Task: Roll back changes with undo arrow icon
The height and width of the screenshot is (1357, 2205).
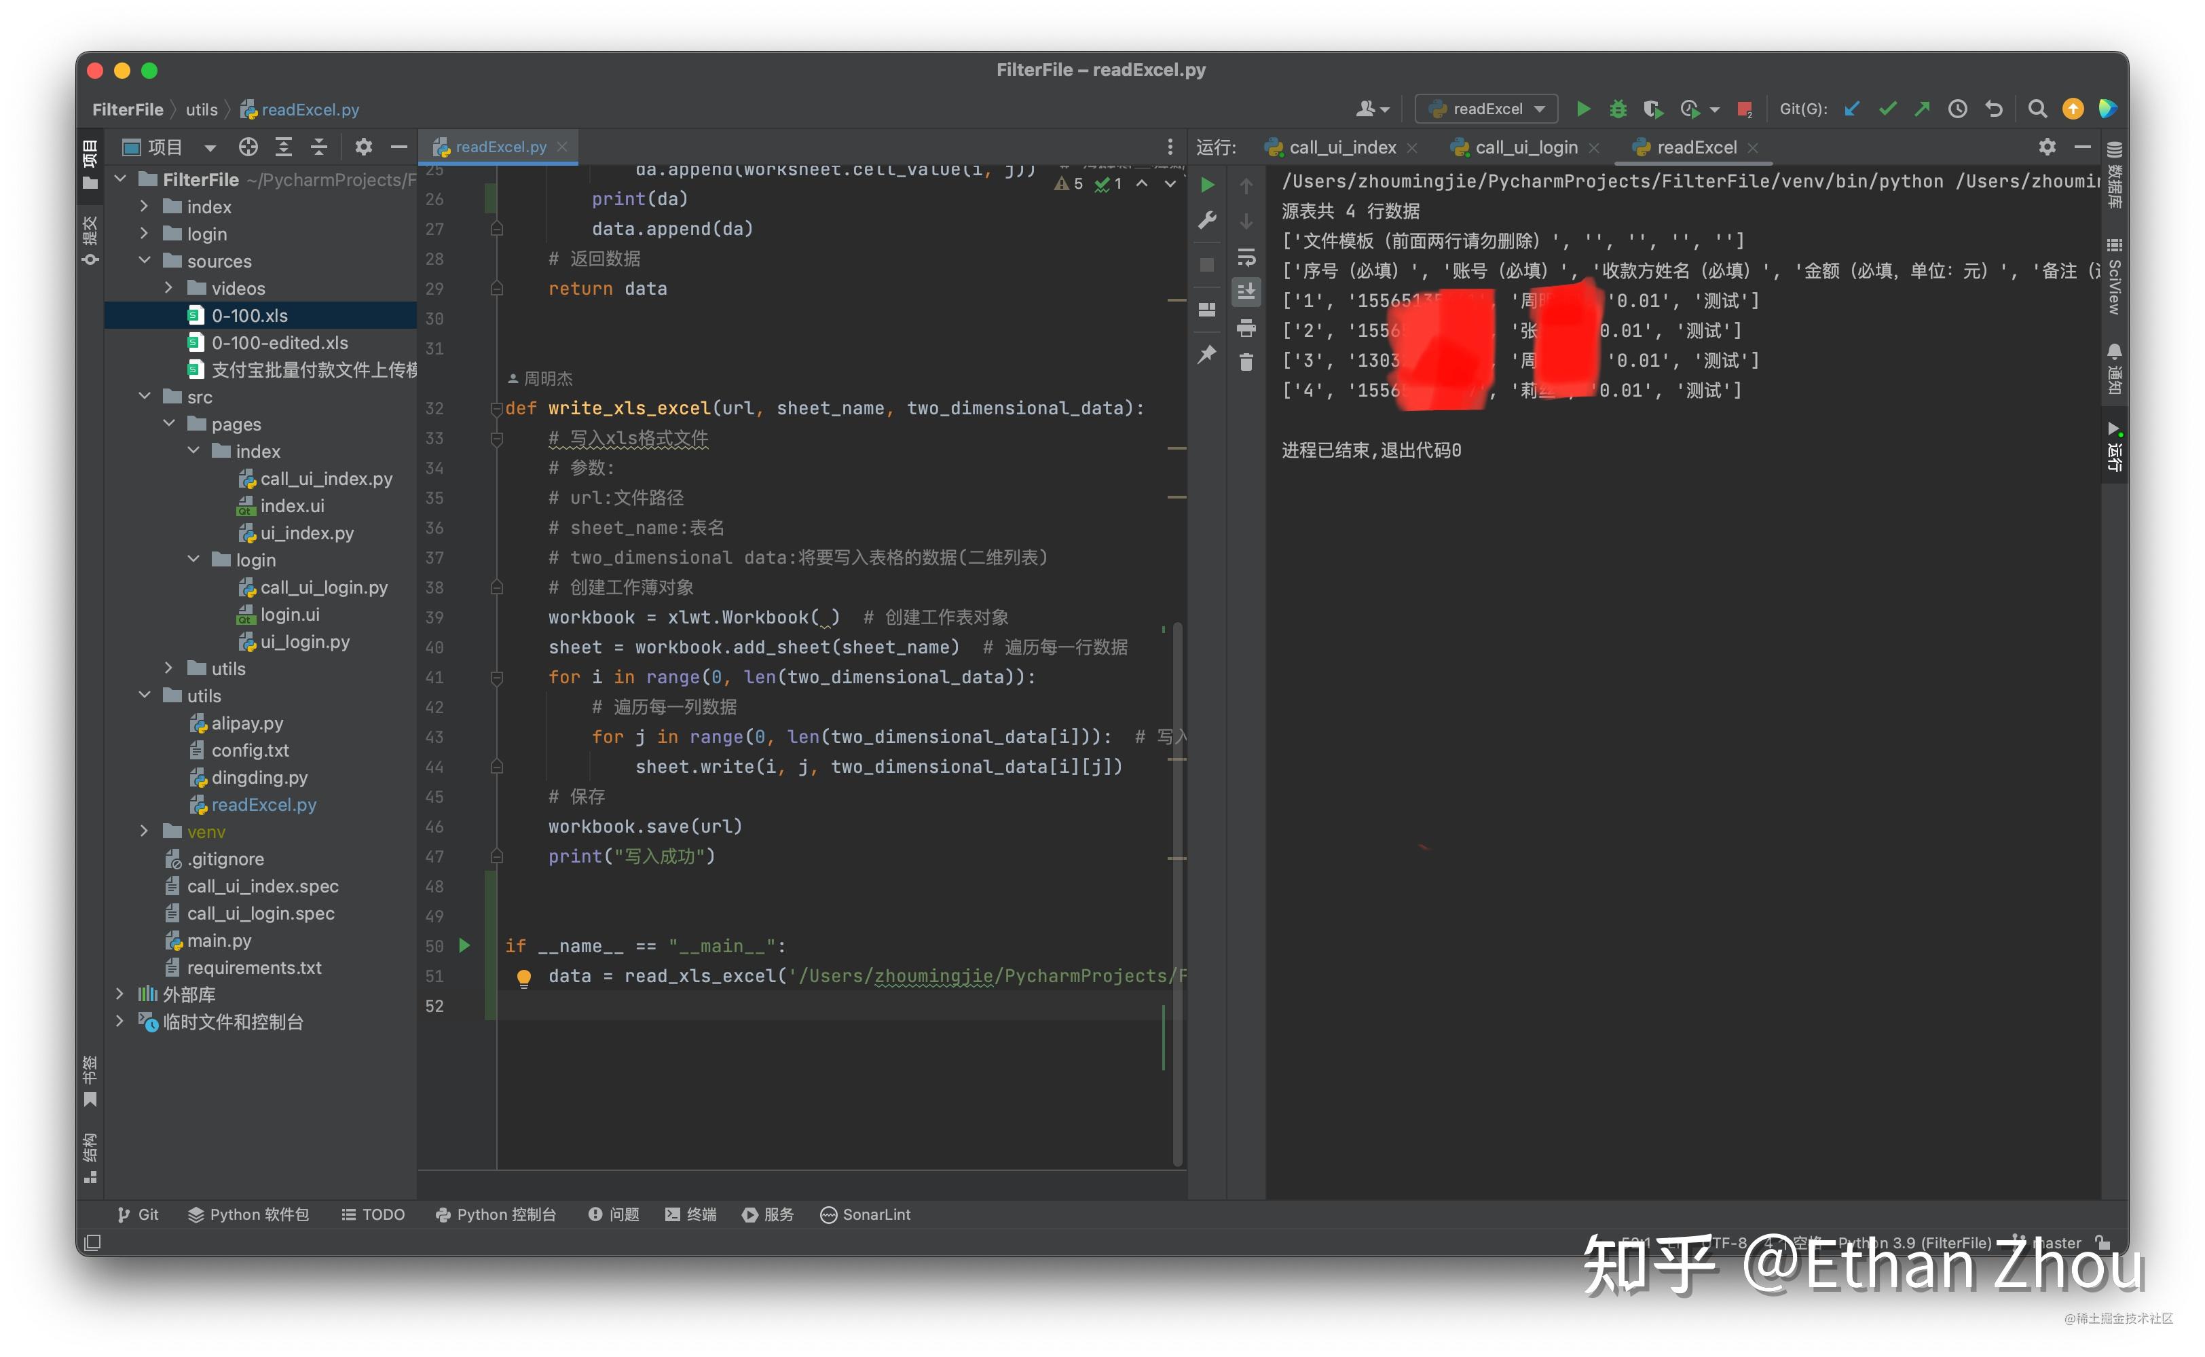Action: [1993, 109]
